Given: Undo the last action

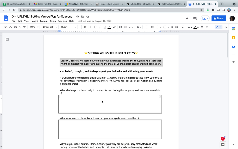Looking at the screenshot, I should tap(6, 27).
